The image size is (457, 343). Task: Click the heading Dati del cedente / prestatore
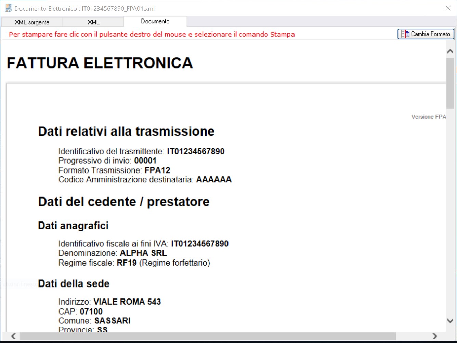tap(123, 202)
